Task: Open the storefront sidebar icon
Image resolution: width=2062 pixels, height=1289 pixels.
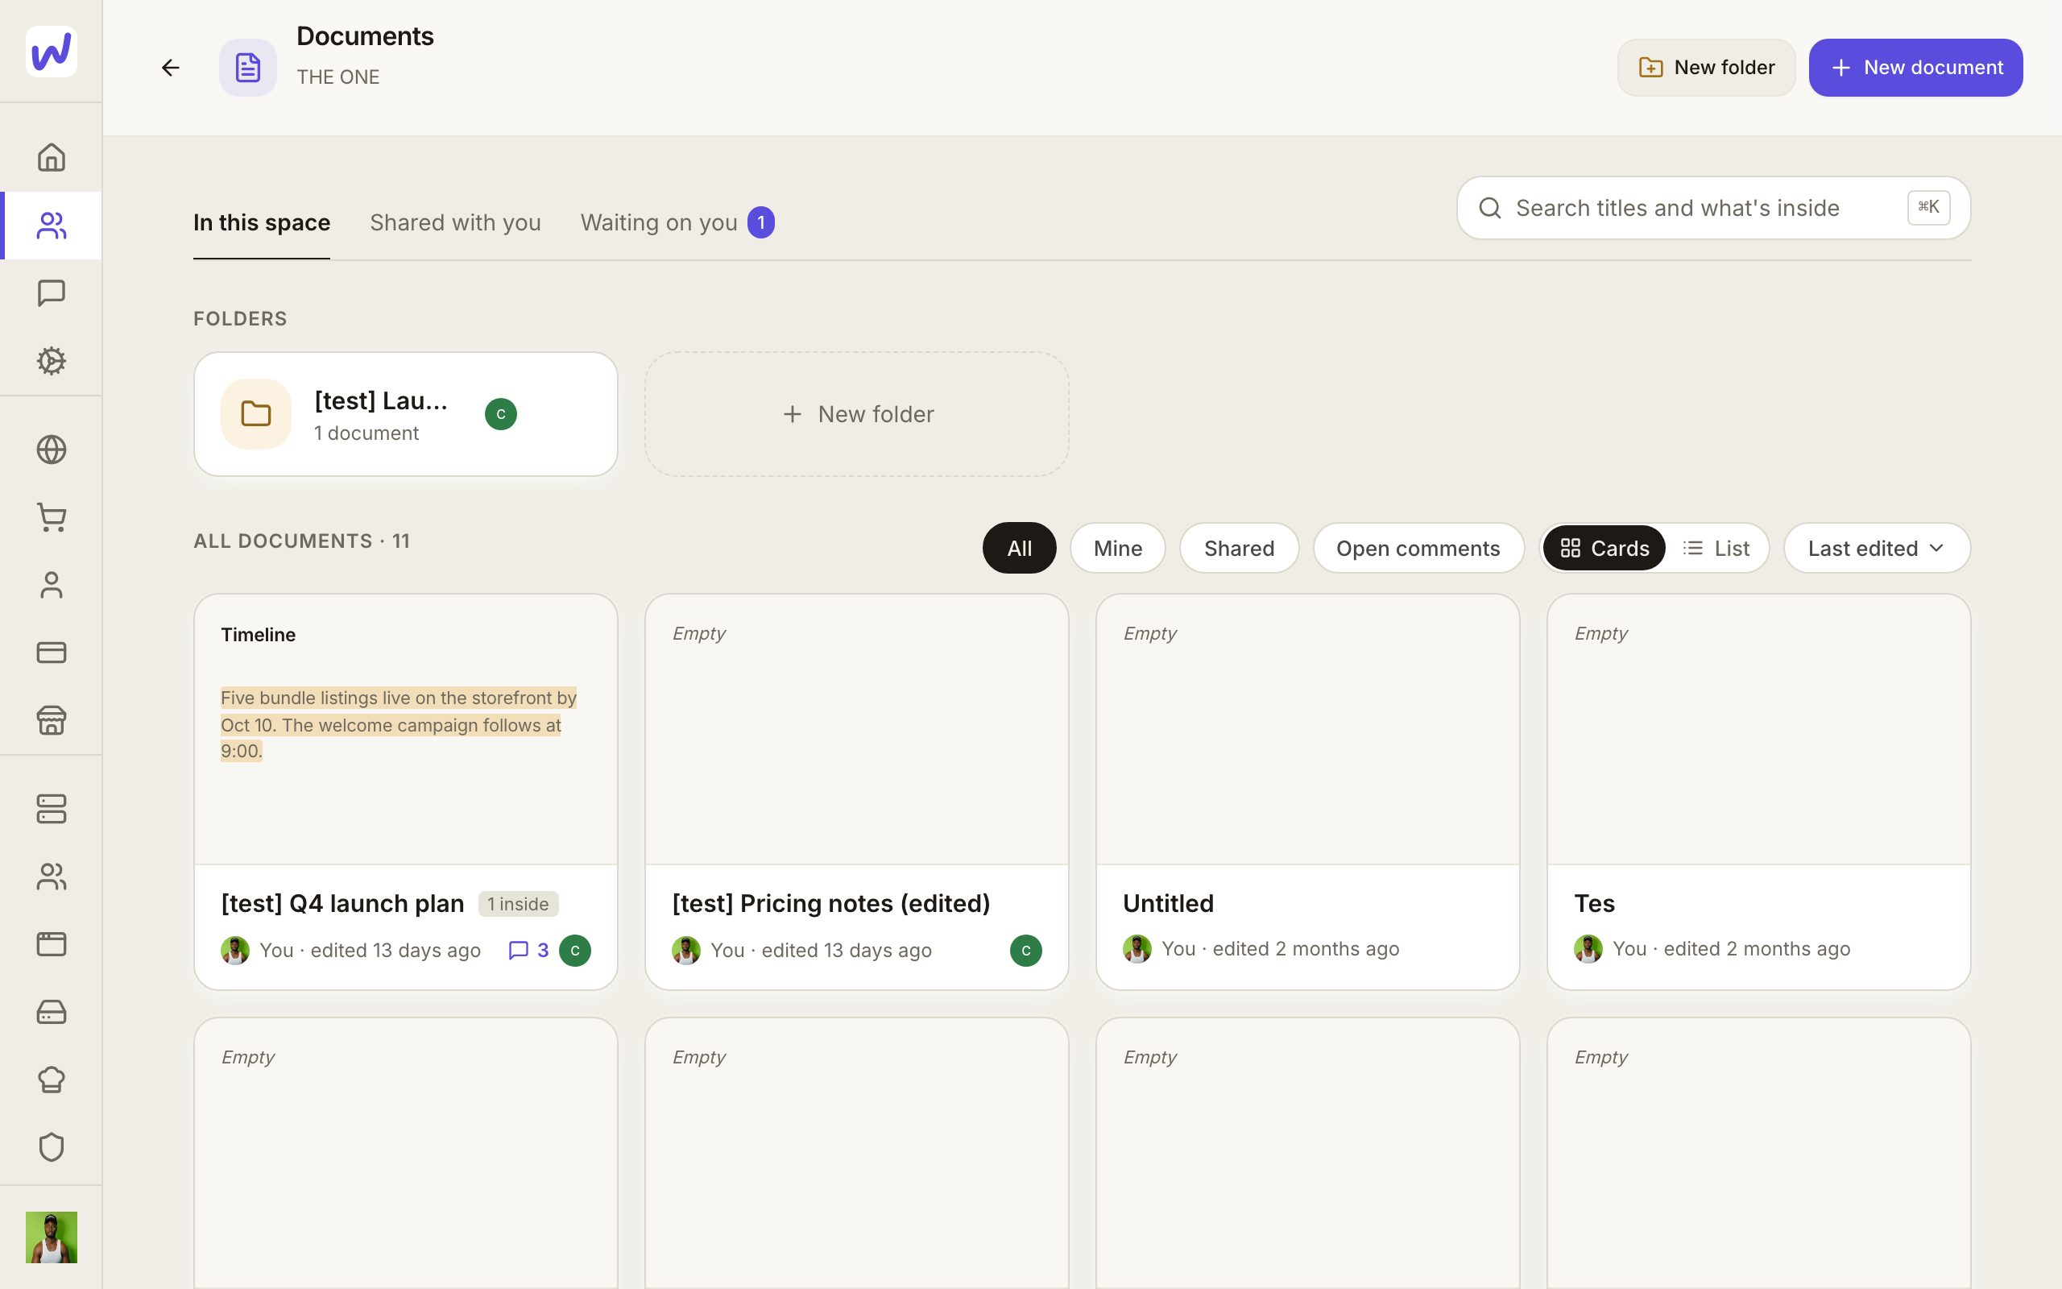Action: click(x=51, y=719)
